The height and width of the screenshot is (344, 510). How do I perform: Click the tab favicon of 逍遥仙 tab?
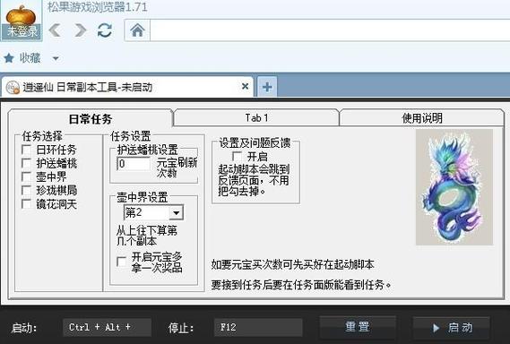13,87
